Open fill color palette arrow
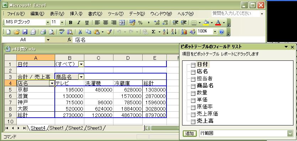Viewport: 297px width, 141px height. tap(212, 23)
